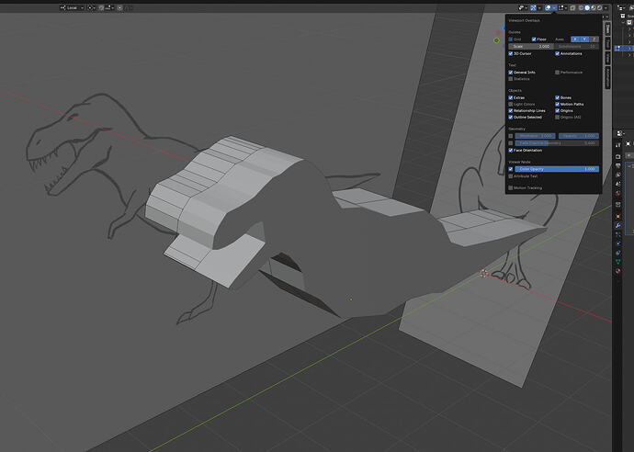The image size is (634, 452).
Task: Toggle proportional editing icon
Action: (x=119, y=7)
